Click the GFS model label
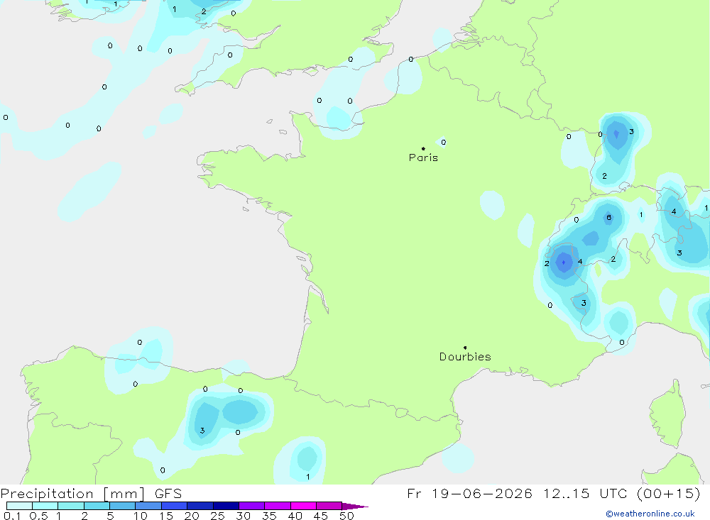 (168, 494)
